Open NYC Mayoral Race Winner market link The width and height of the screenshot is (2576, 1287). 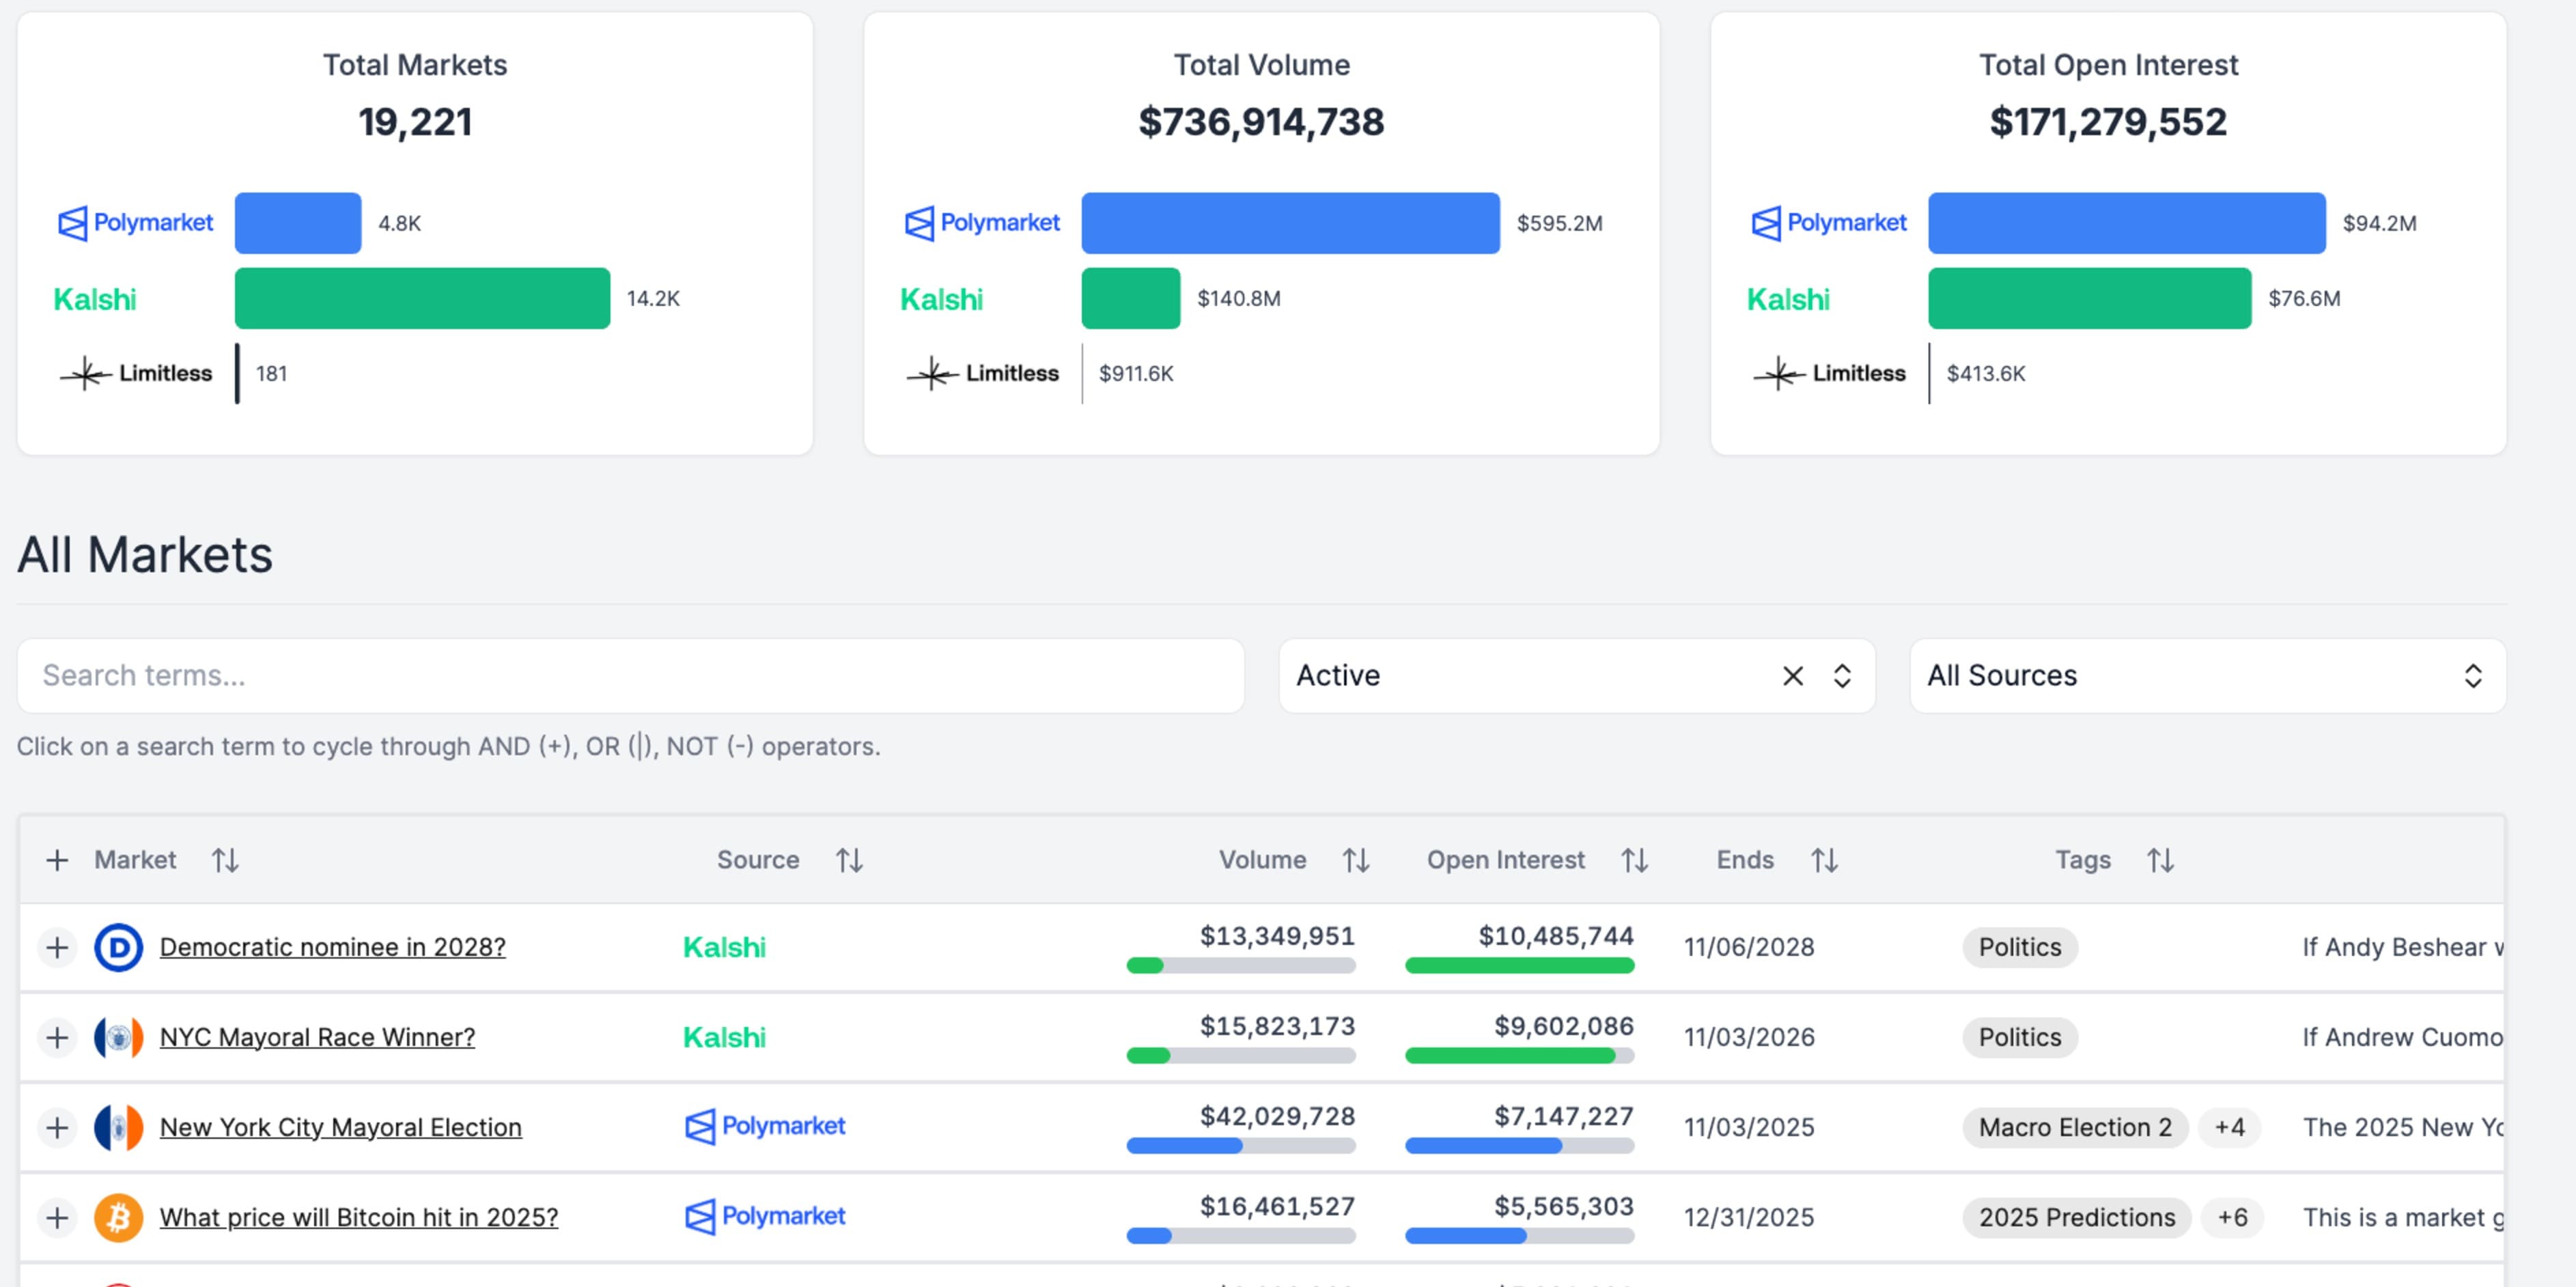click(x=317, y=1037)
